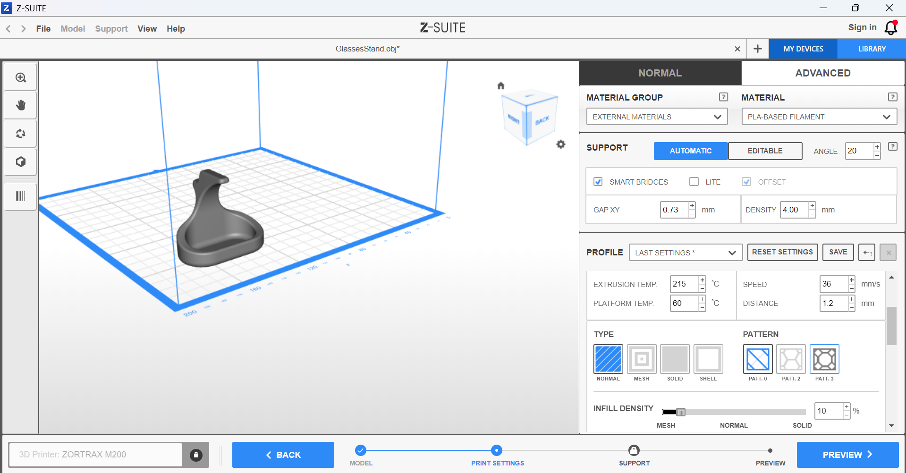Viewport: 906px width, 473px height.
Task: Expand the Profile dropdown
Action: [686, 253]
